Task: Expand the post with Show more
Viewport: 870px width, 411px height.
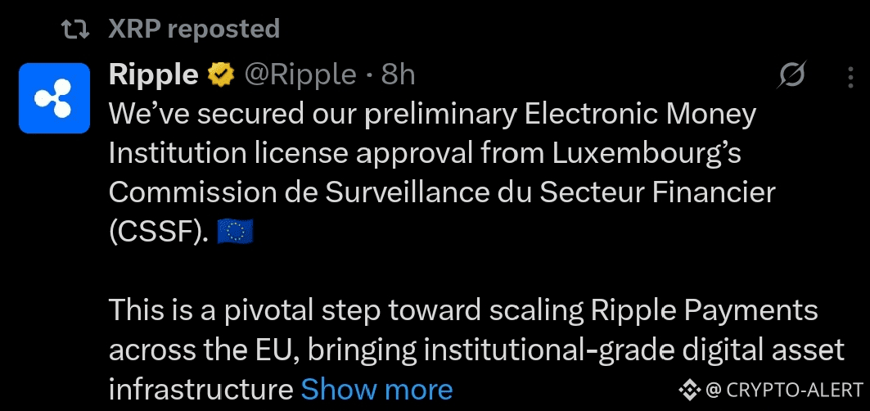Action: [376, 389]
